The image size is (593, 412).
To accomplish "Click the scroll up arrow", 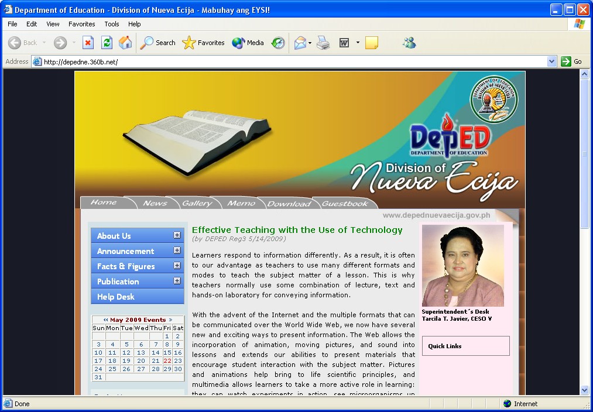I will (584, 74).
